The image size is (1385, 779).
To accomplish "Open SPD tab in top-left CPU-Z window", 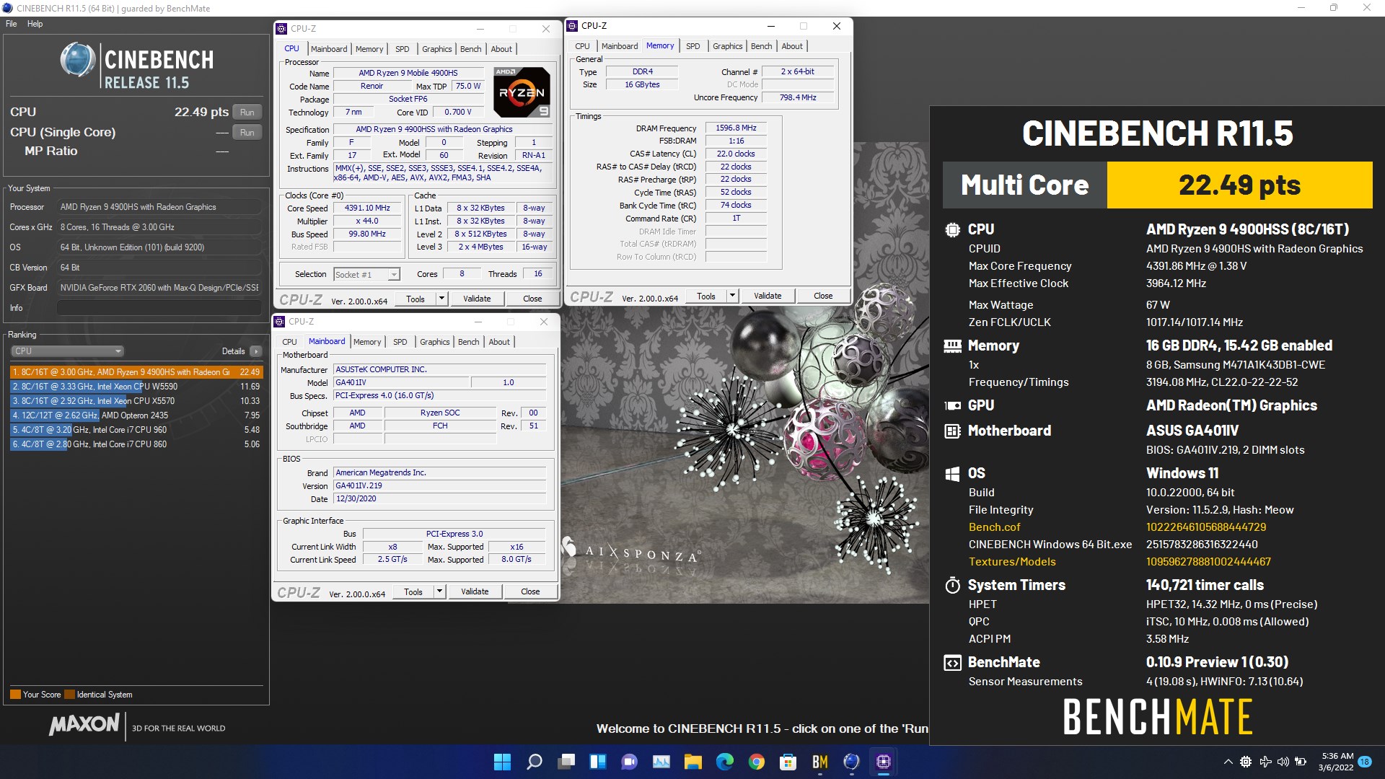I will [403, 49].
